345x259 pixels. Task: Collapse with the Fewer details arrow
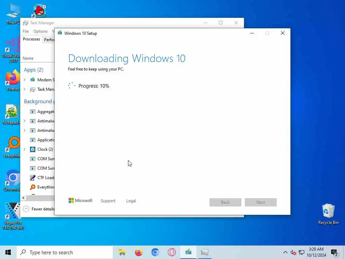[x=26, y=209]
